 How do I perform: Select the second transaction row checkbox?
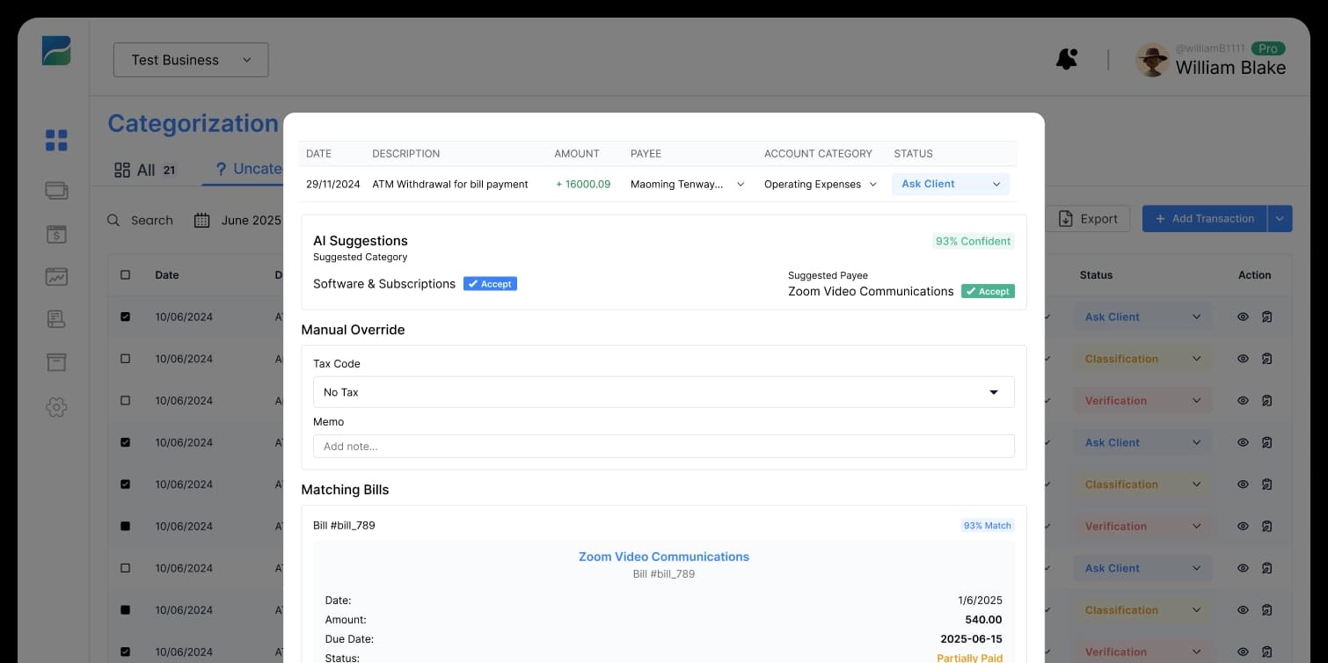[124, 359]
